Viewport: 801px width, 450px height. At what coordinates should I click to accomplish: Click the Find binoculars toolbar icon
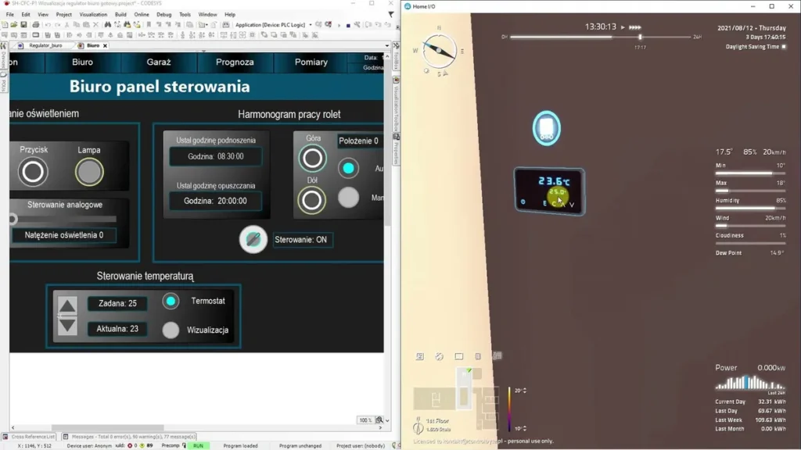108,24
